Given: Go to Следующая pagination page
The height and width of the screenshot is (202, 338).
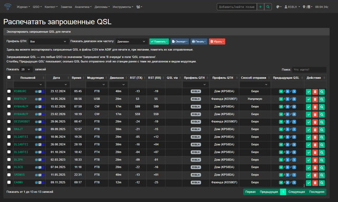Looking at the screenshot, I should pyautogui.click(x=296, y=192).
